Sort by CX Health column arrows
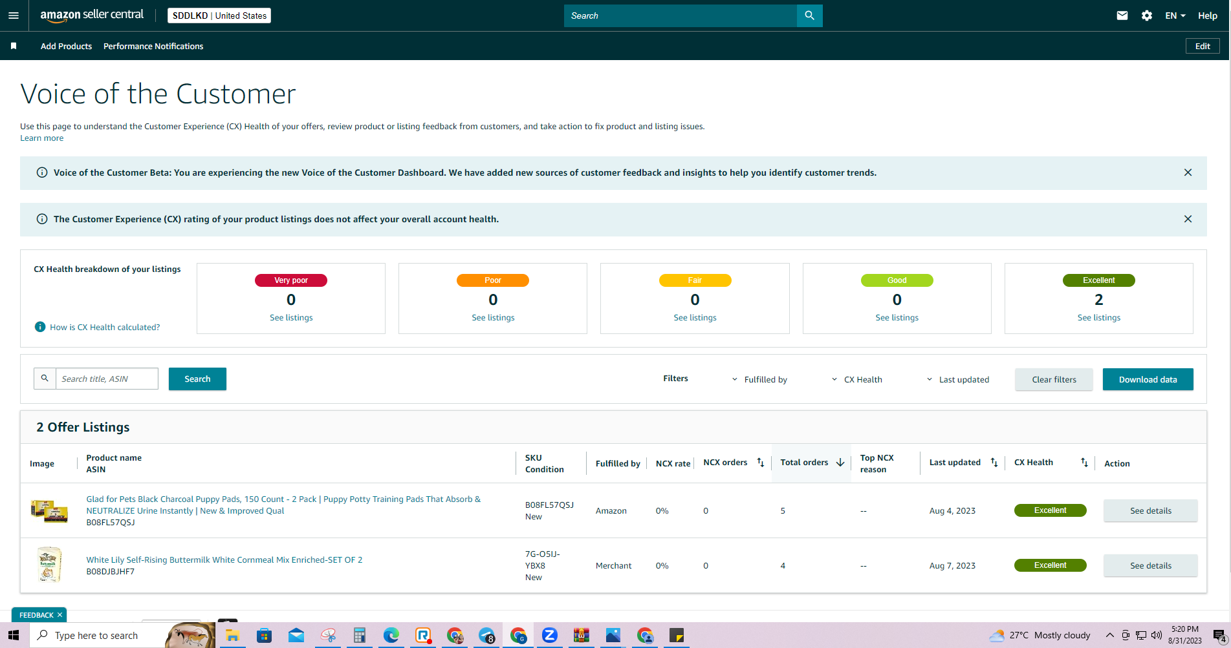This screenshot has width=1231, height=648. coord(1085,463)
